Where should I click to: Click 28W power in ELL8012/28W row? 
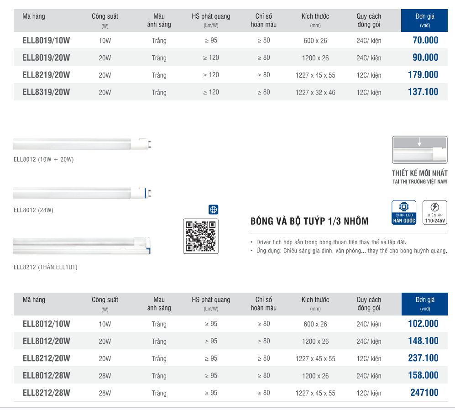click(105, 376)
